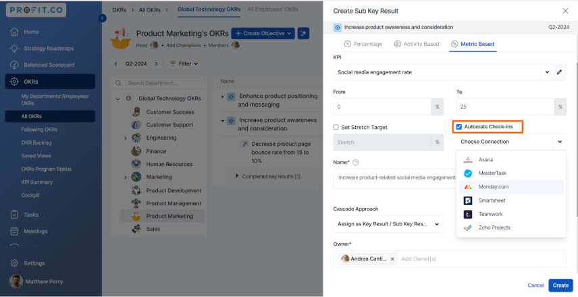Close the Create Sub Key Result panel
This screenshot has height=297, width=578.
[565, 11]
